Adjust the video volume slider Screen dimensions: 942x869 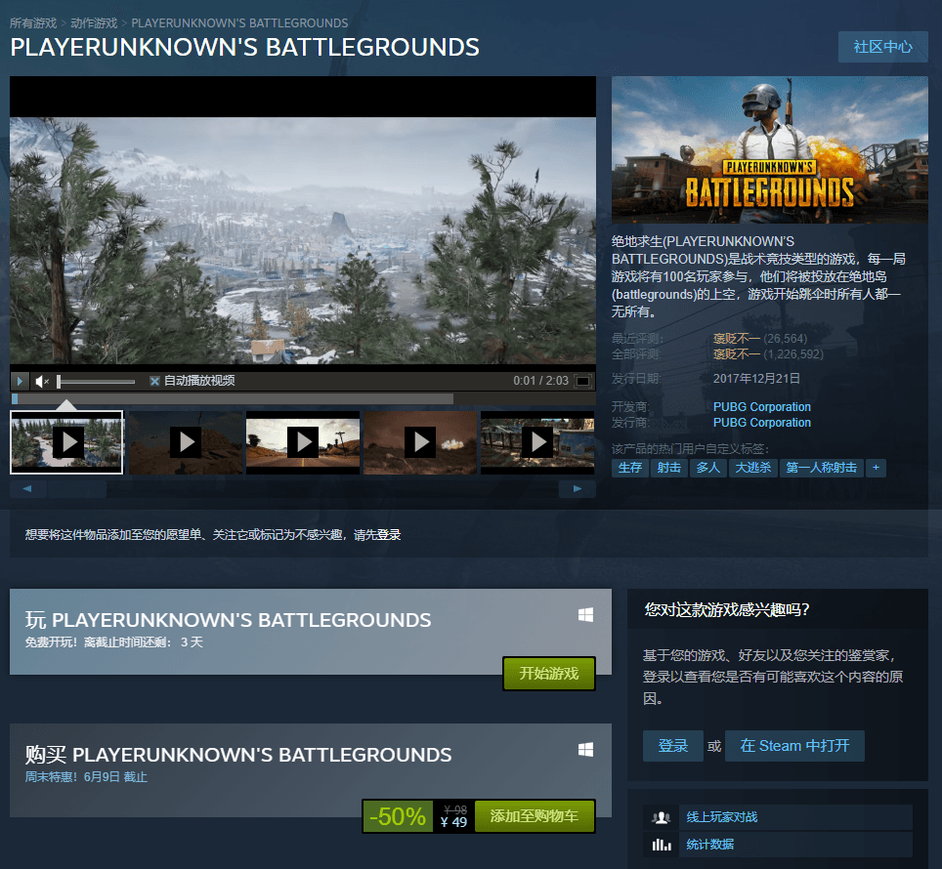[96, 381]
